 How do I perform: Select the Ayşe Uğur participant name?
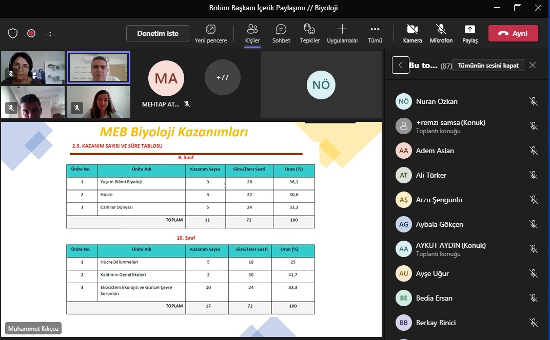(x=433, y=274)
